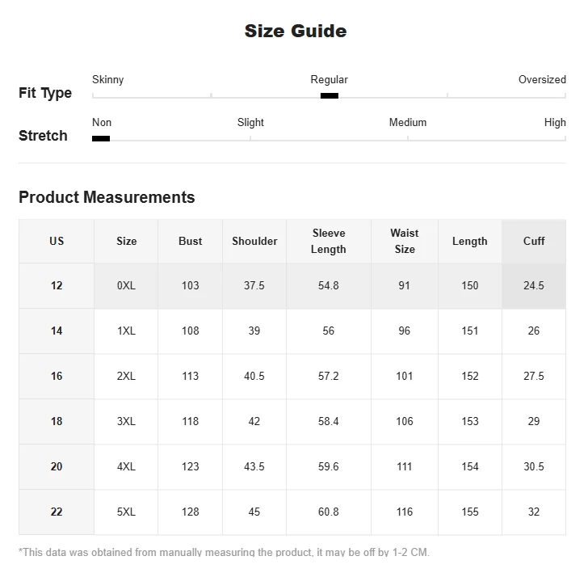Click the 3XL size cell

127,421
